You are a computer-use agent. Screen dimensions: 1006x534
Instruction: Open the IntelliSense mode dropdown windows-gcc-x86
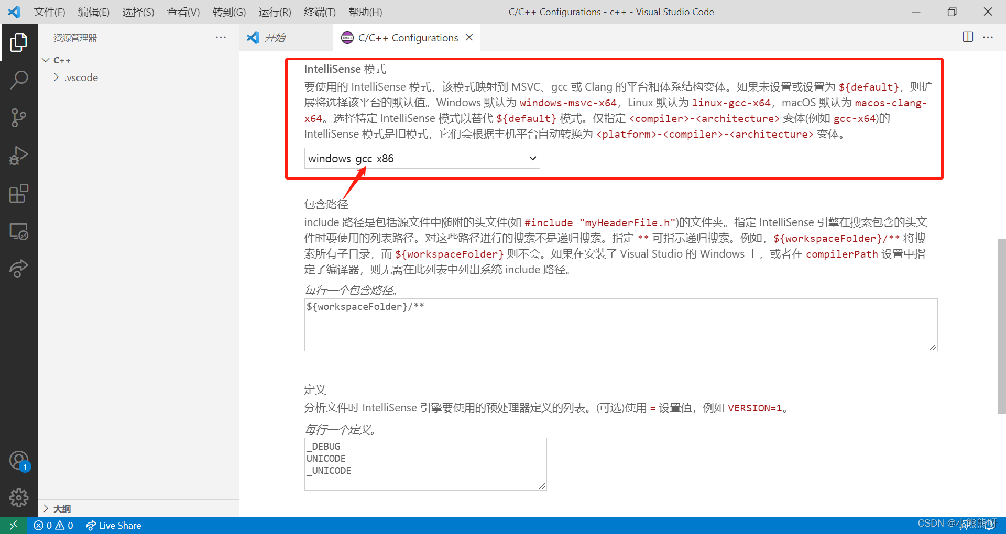click(422, 158)
